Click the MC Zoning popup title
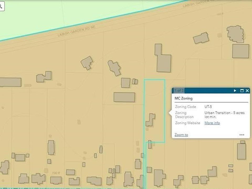 [x=183, y=98]
